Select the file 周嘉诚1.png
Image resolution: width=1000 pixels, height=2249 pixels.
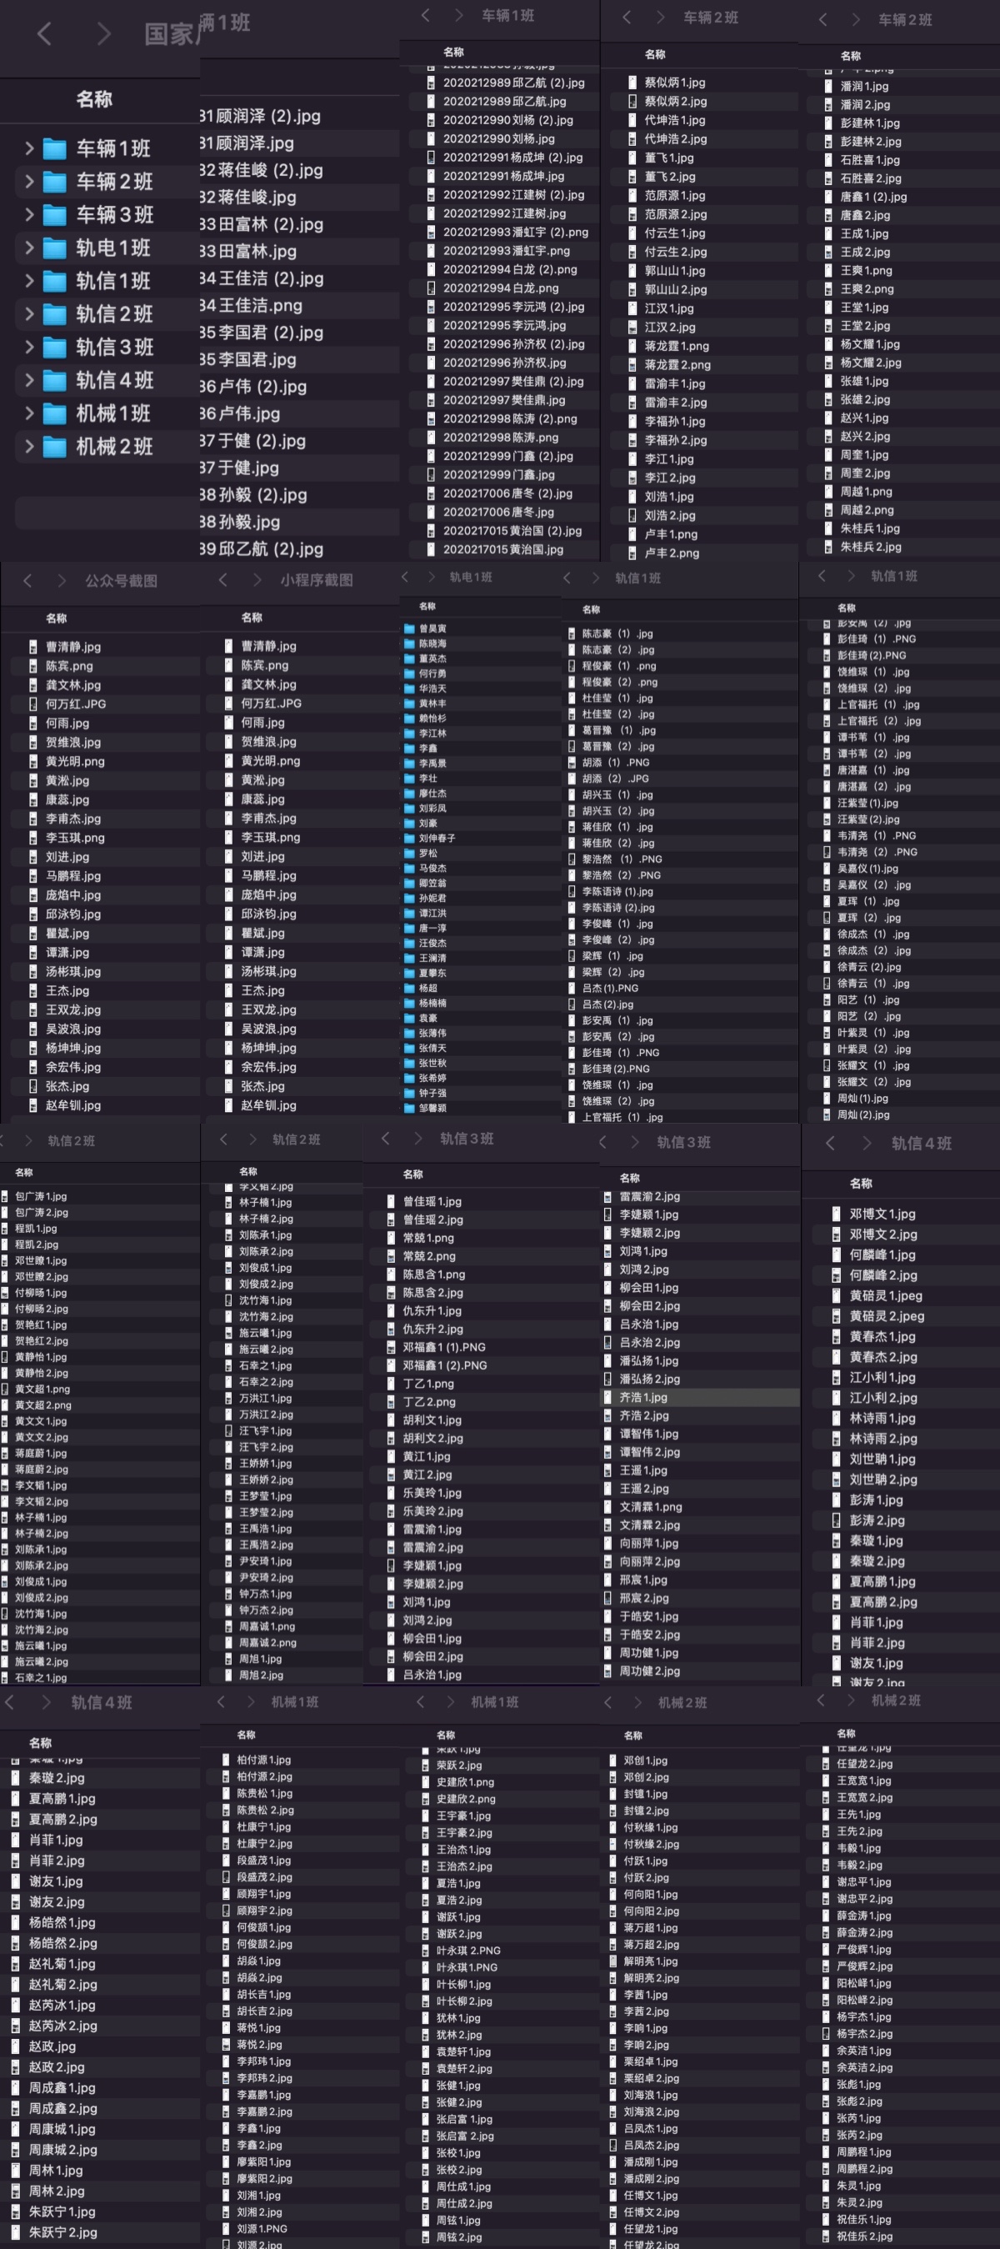pyautogui.click(x=267, y=1627)
